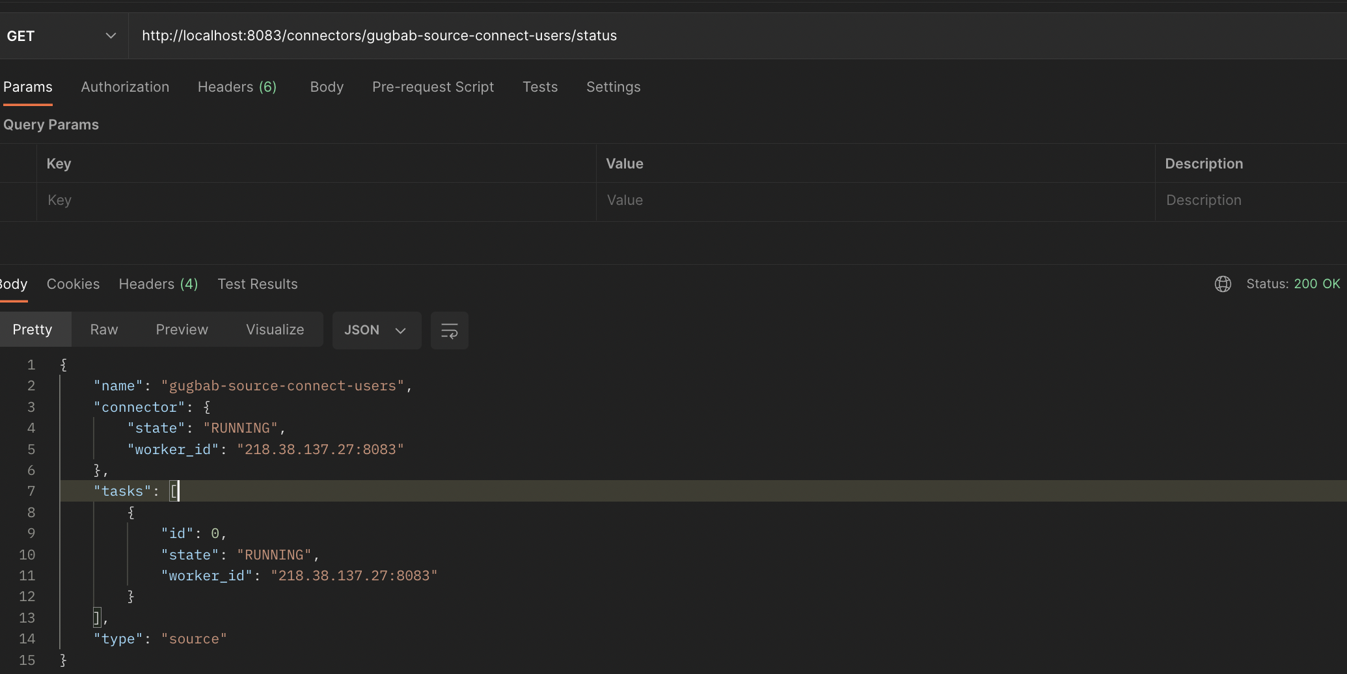Click connector "state" RUNNING value on line 4
The height and width of the screenshot is (674, 1347).
[x=240, y=428]
